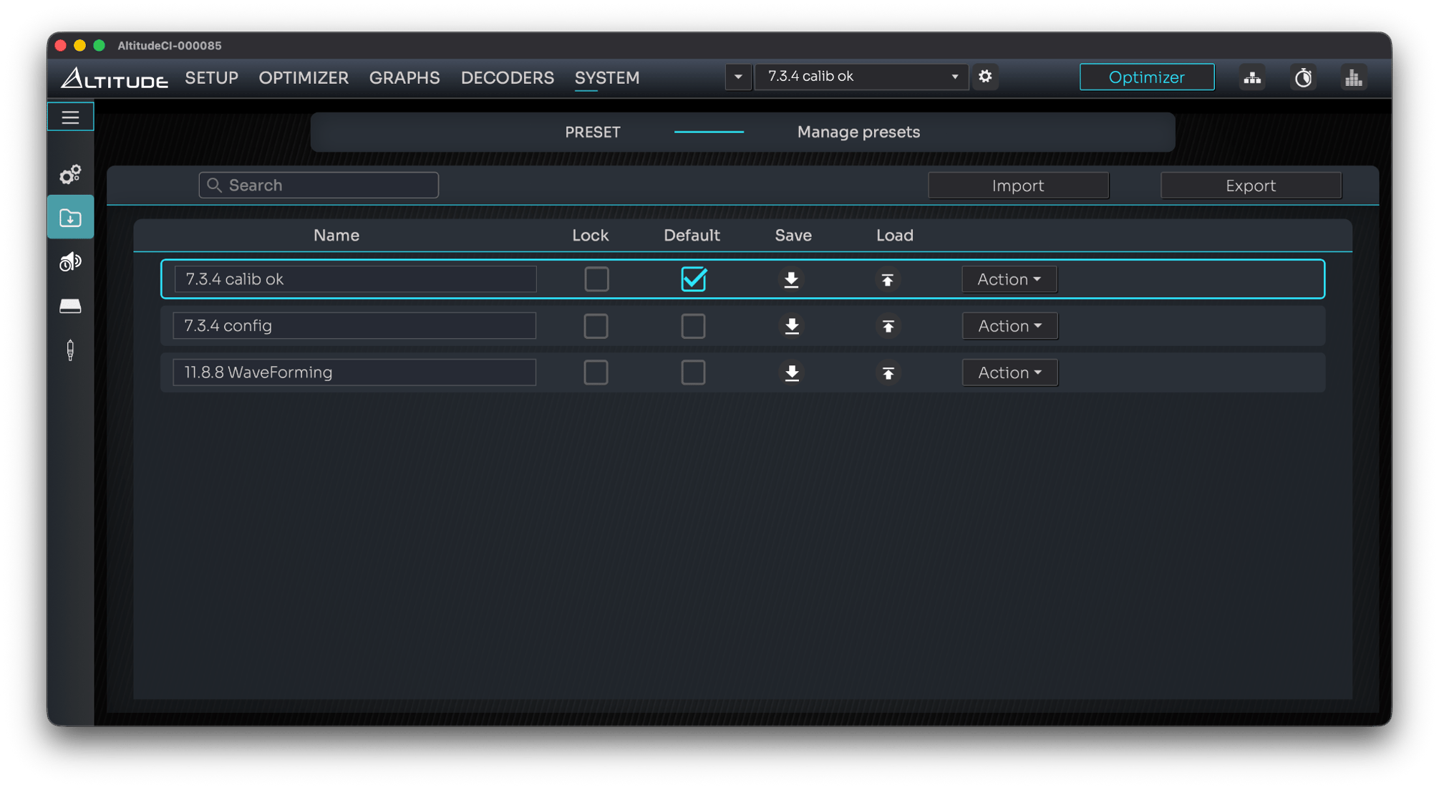Switch to the GRAPHS menu
The width and height of the screenshot is (1439, 788).
pyautogui.click(x=404, y=77)
